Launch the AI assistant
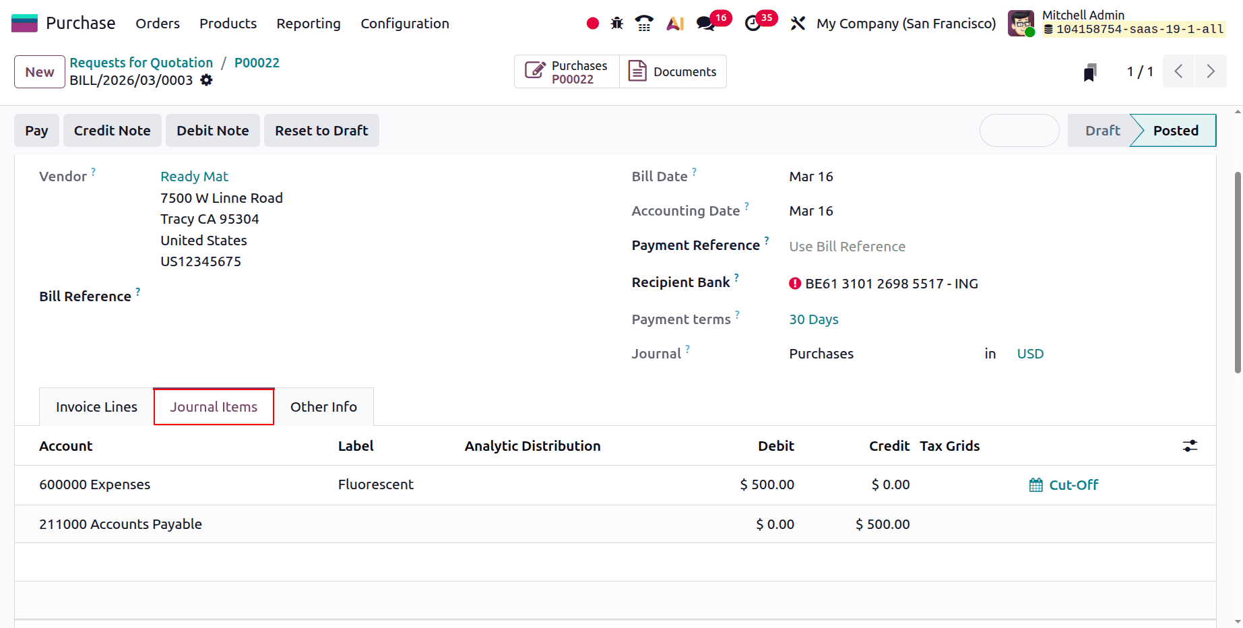 tap(674, 22)
